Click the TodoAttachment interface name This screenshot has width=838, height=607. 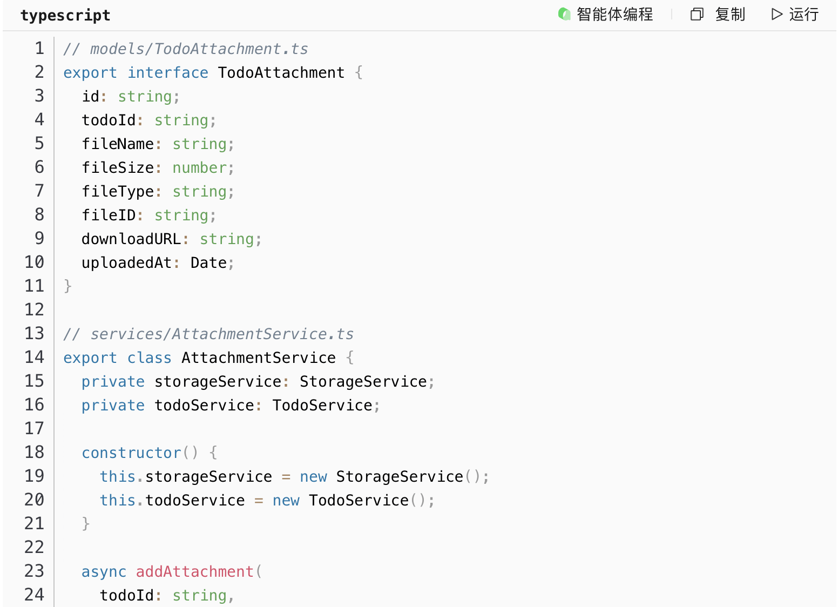(x=281, y=73)
